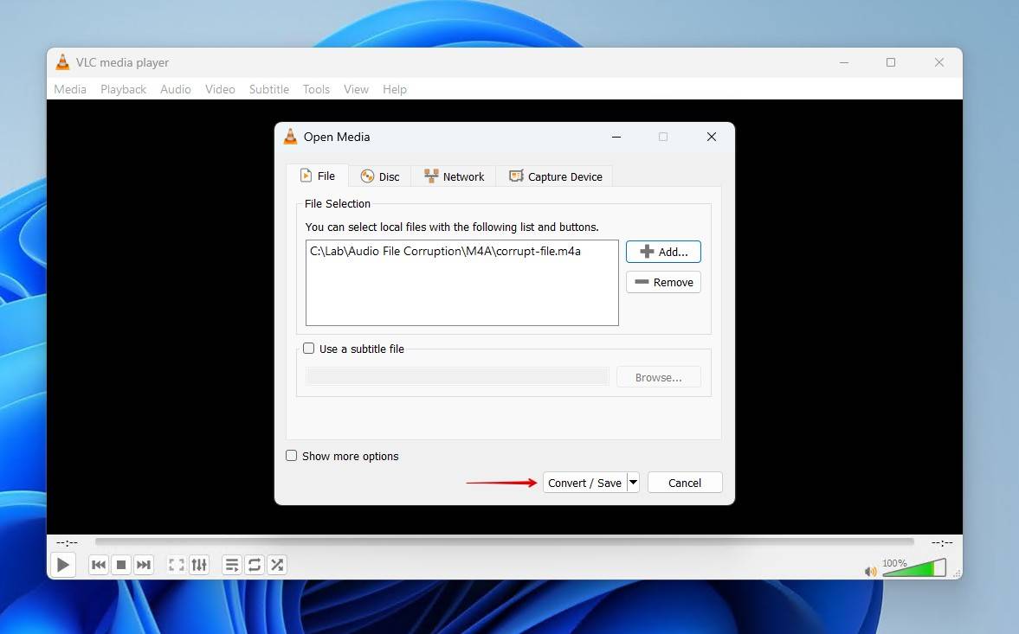1019x634 pixels.
Task: Enable loop with the repeat icon
Action: coord(255,564)
